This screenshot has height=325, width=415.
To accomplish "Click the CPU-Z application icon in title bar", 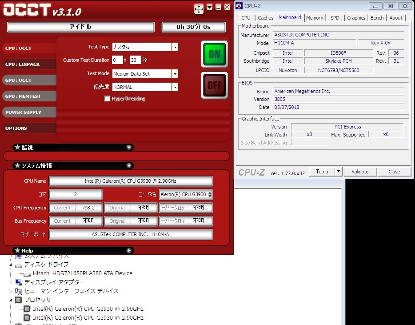I will 239,6.
